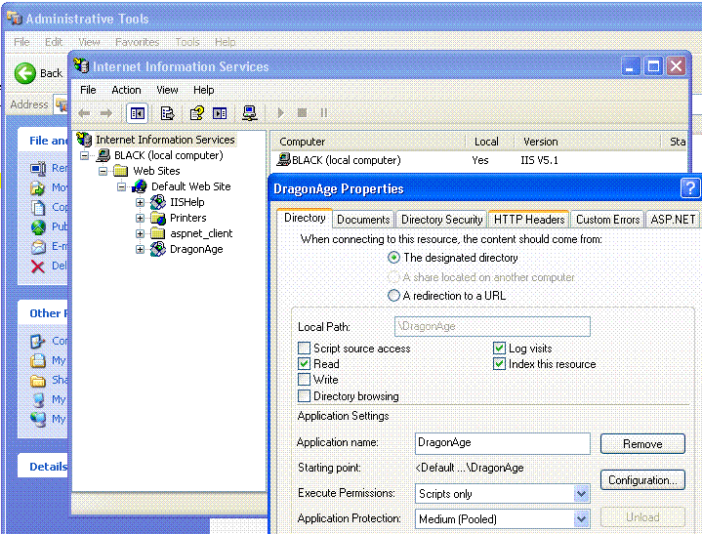Click the green Back arrow in Administrative Tools
This screenshot has height=534, width=702.
click(25, 73)
